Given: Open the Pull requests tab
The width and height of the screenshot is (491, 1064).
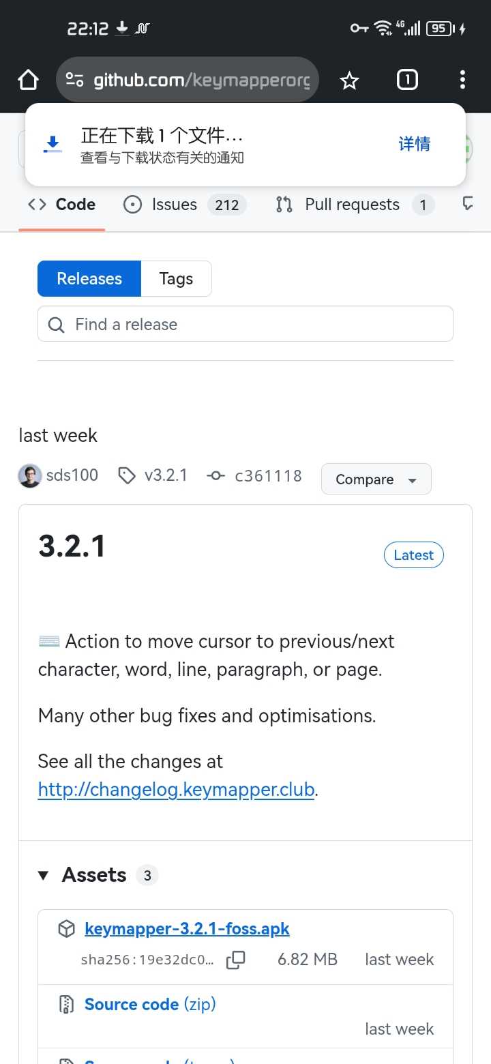Looking at the screenshot, I should click(x=352, y=205).
